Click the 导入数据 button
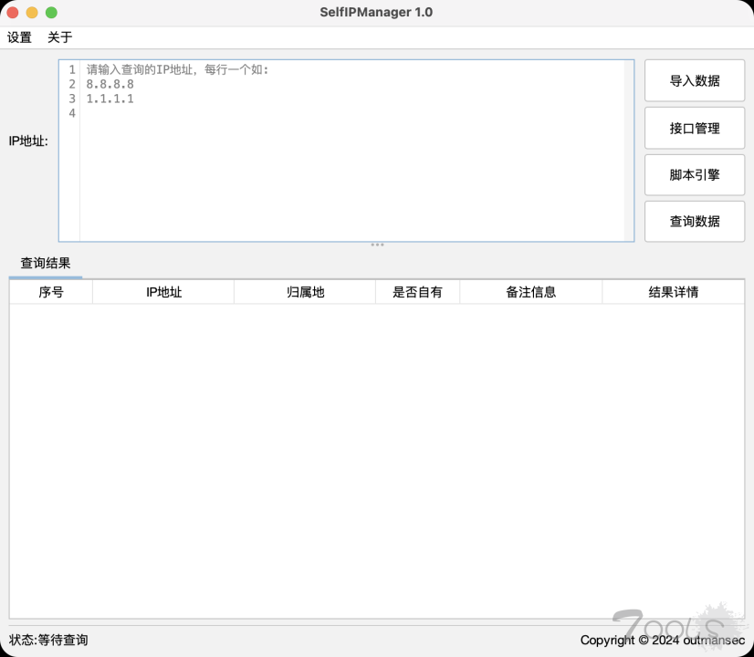The width and height of the screenshot is (754, 657). (x=694, y=80)
